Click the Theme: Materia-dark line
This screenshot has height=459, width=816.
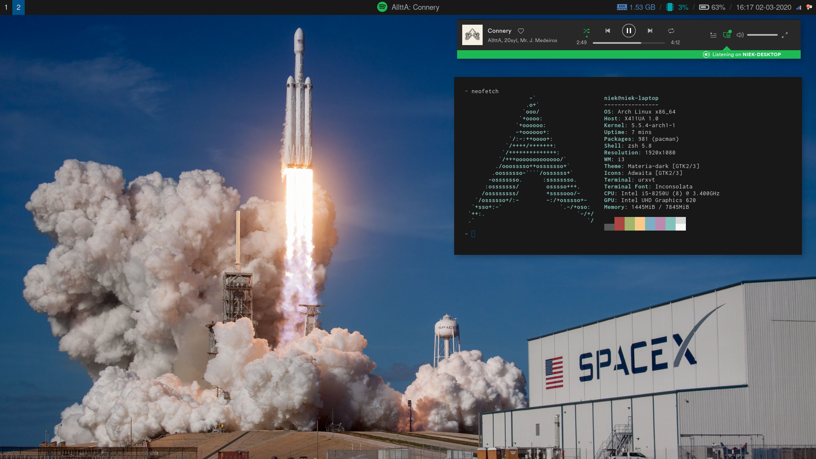coord(651,166)
